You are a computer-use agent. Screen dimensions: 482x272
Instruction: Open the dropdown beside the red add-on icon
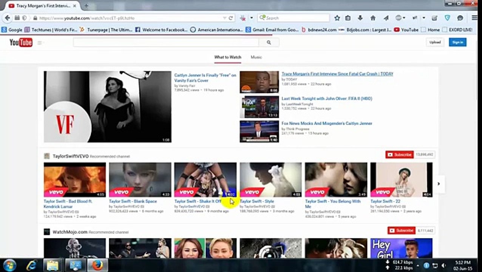[x=252, y=18]
